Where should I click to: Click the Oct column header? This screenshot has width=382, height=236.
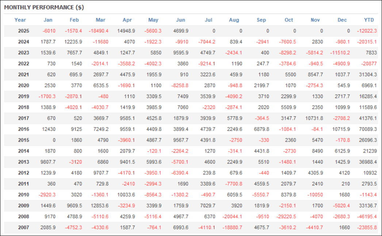pos(289,20)
